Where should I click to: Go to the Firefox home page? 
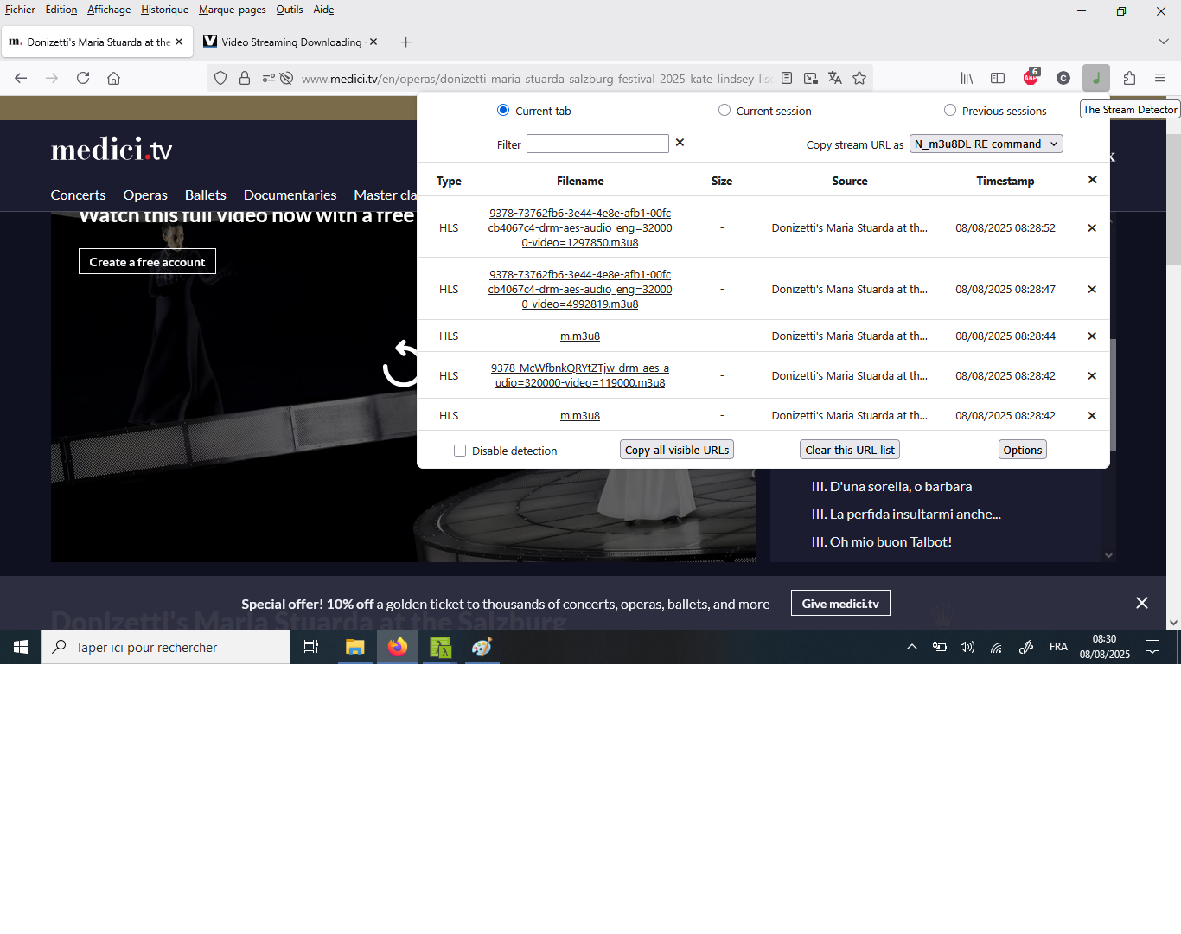[113, 78]
